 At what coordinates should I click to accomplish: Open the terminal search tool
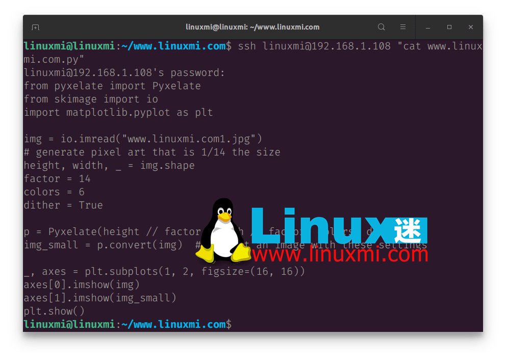381,27
